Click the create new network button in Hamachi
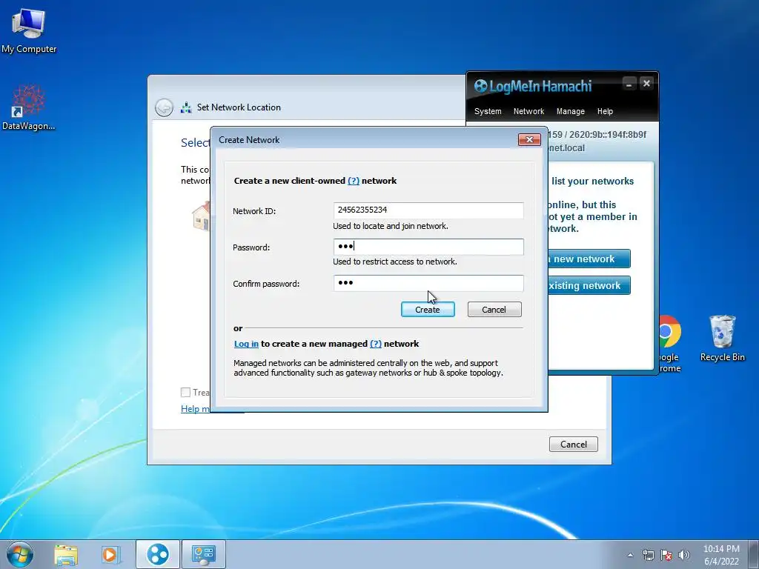Viewport: 759px width, 569px height. click(x=589, y=259)
